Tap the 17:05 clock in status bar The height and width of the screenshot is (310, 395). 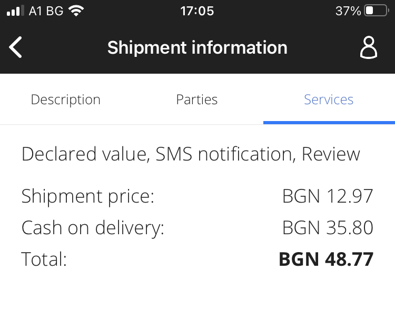197,11
